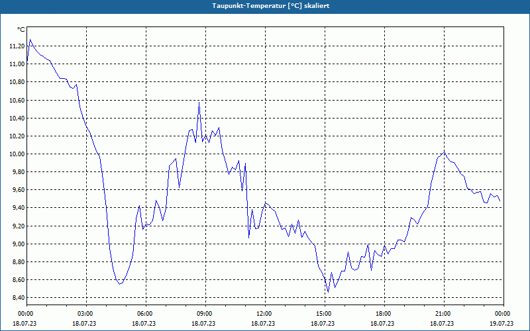The height and width of the screenshot is (331, 530).
Task: Click the 21:00 x-axis label
Action: coord(444,314)
